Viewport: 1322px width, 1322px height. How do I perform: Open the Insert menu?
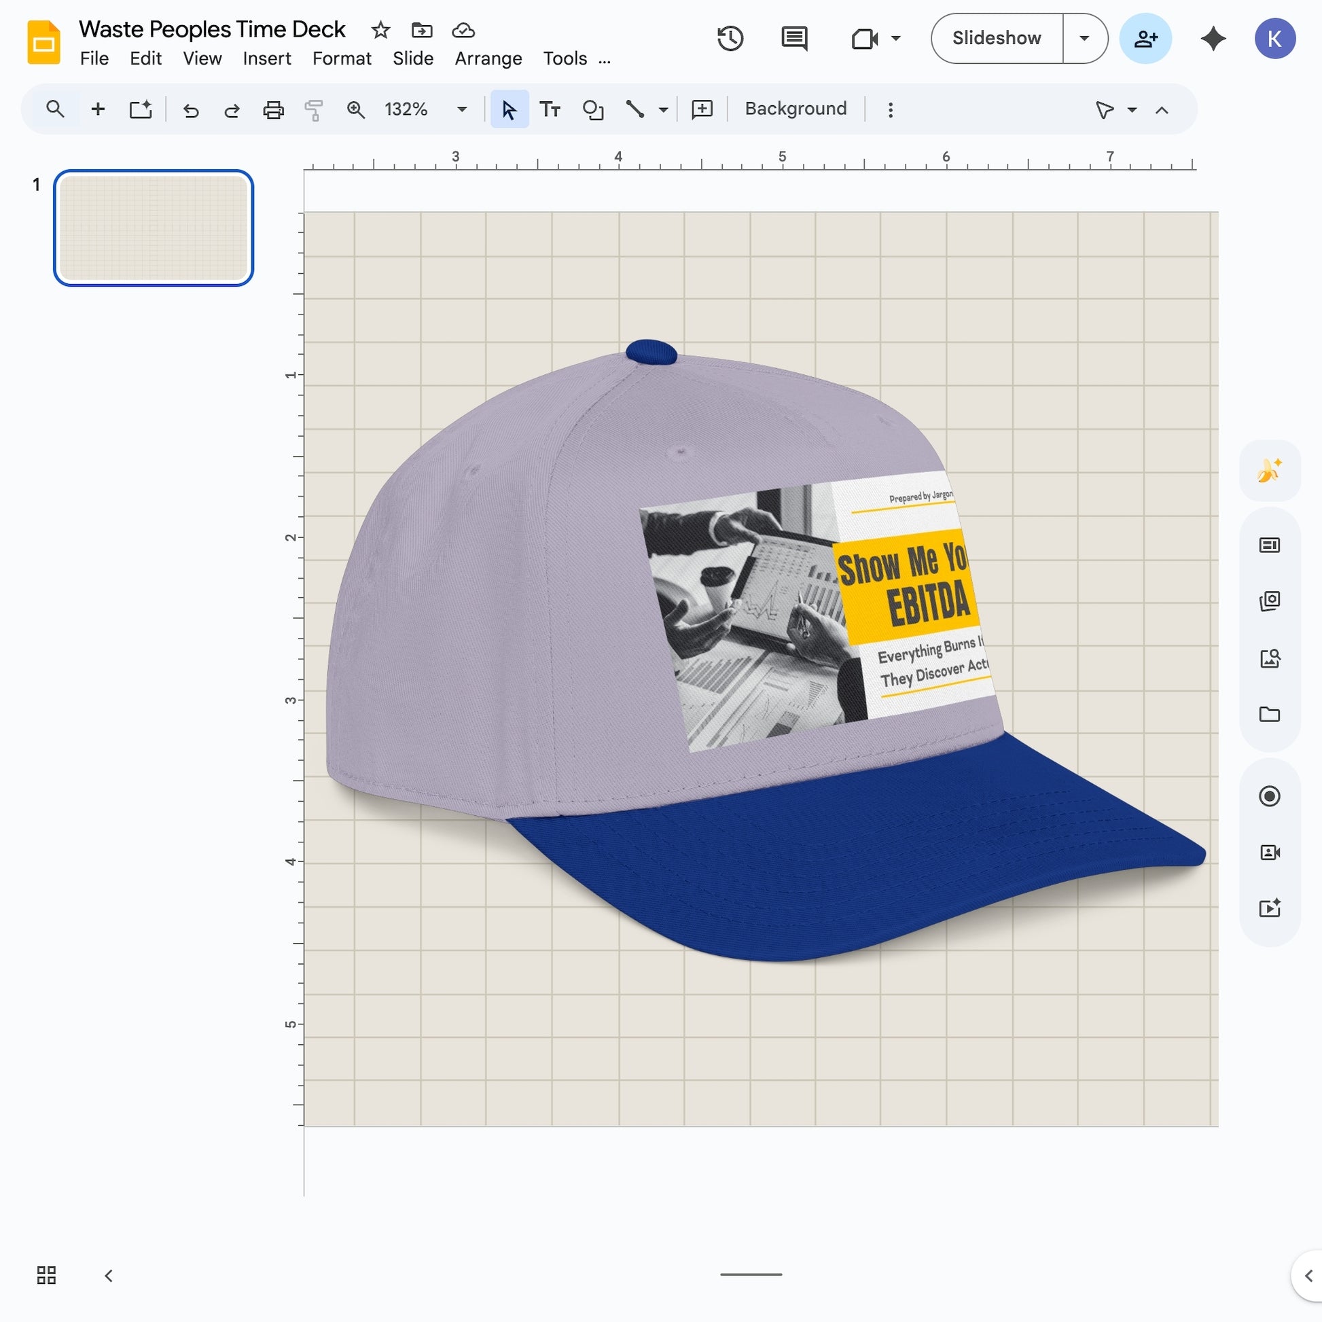[267, 59]
